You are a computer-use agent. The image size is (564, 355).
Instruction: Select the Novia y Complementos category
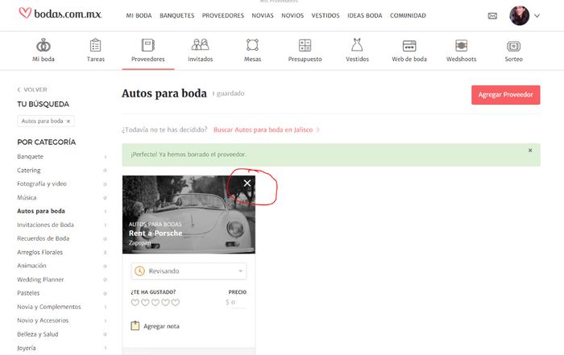pos(49,307)
